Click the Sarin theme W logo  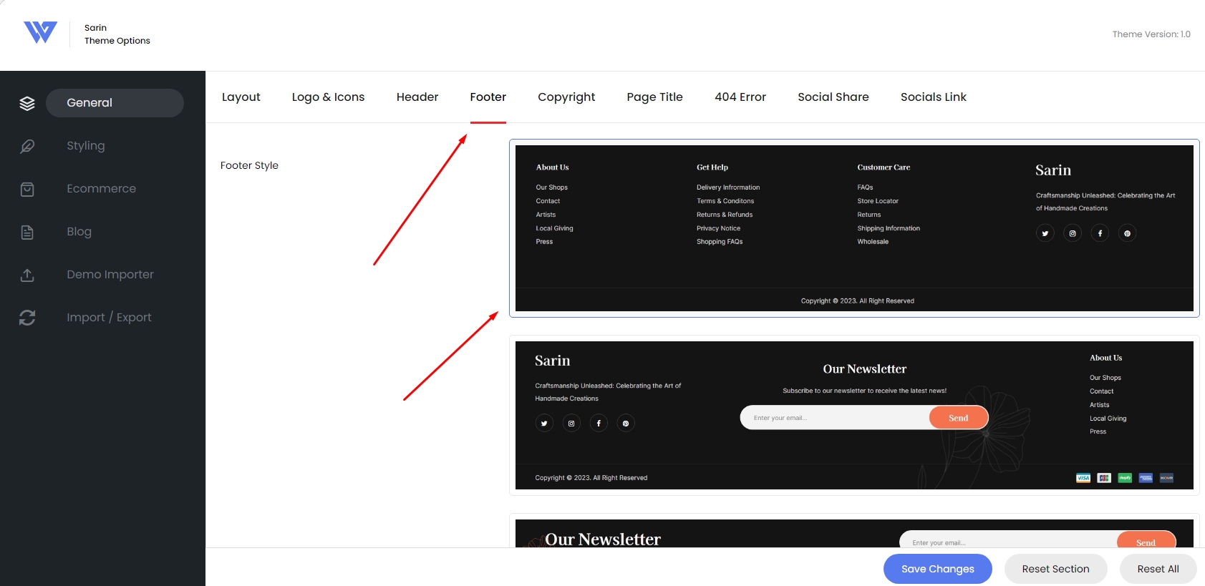coord(40,32)
